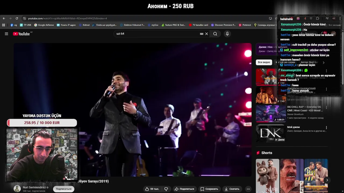
Task: Go back with the browser back arrow
Action: coord(4,18)
